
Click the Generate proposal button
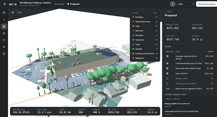(206, 4)
